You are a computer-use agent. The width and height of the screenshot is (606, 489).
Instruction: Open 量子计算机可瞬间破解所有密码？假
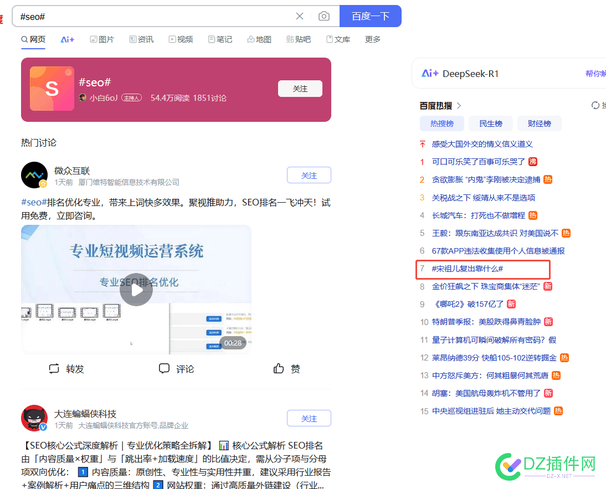[494, 340]
